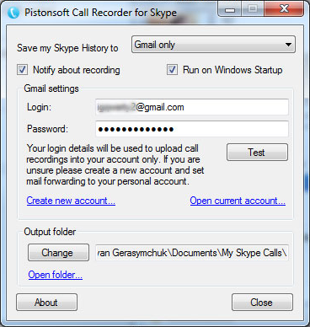This screenshot has height=327, width=310.
Task: Click 'Save my Skype History to' label
Action: coord(67,48)
